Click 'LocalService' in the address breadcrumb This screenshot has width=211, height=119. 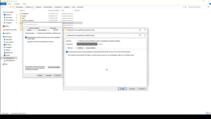(x=58, y=7)
